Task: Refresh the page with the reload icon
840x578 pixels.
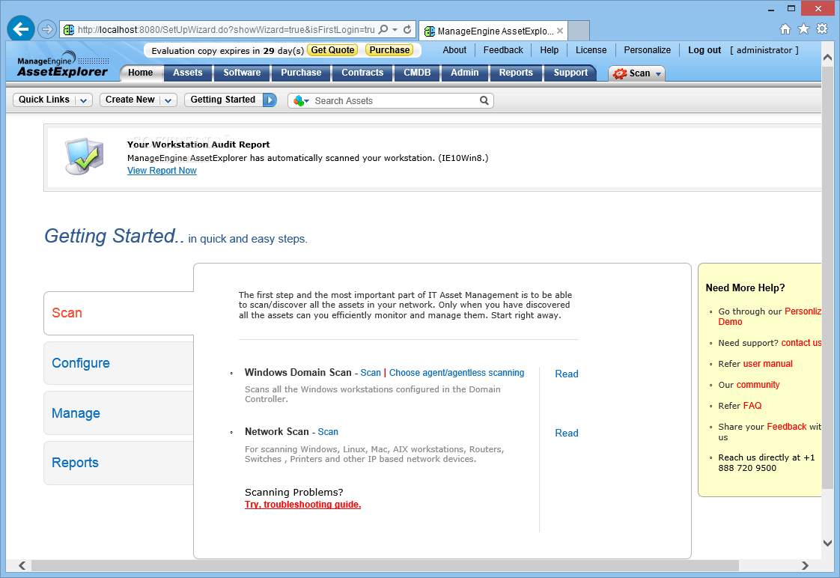Action: coord(407,29)
